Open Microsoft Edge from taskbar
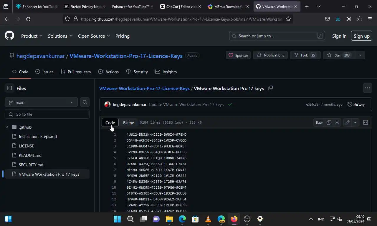 pos(182,219)
